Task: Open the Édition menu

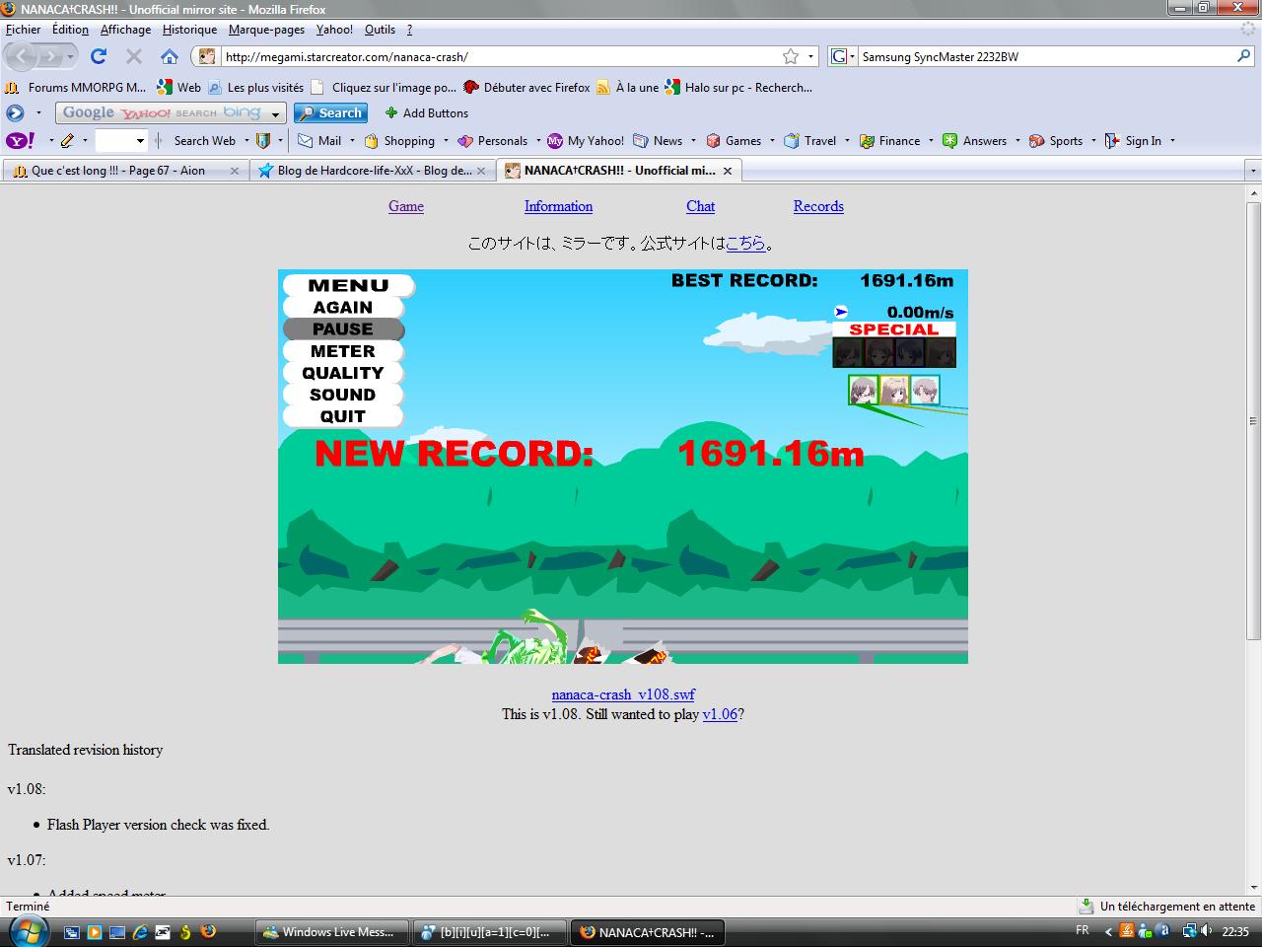Action: [x=70, y=30]
